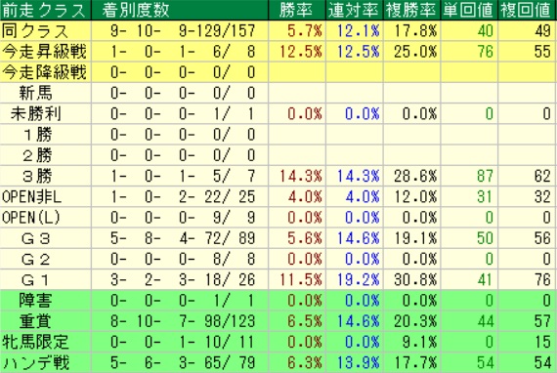Click the 15 value in 牝馬限定 row
The image size is (557, 373).
click(x=528, y=342)
